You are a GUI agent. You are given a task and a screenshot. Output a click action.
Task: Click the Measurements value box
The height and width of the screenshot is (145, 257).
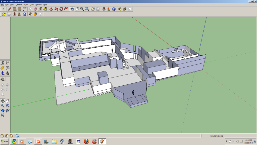(240, 136)
